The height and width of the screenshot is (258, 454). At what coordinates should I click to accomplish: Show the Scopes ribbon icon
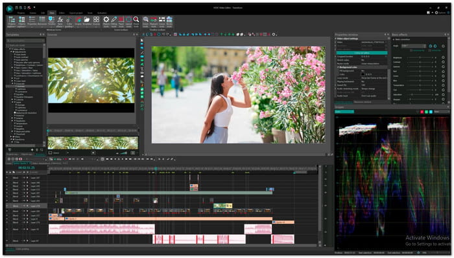pyautogui.click(x=78, y=21)
